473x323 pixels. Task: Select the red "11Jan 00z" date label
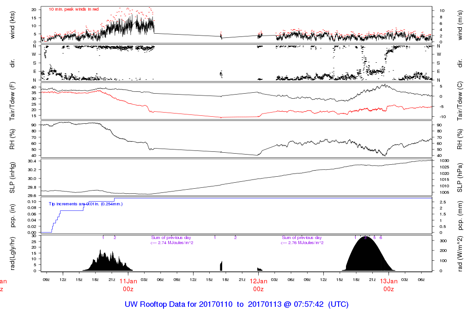click(x=128, y=285)
